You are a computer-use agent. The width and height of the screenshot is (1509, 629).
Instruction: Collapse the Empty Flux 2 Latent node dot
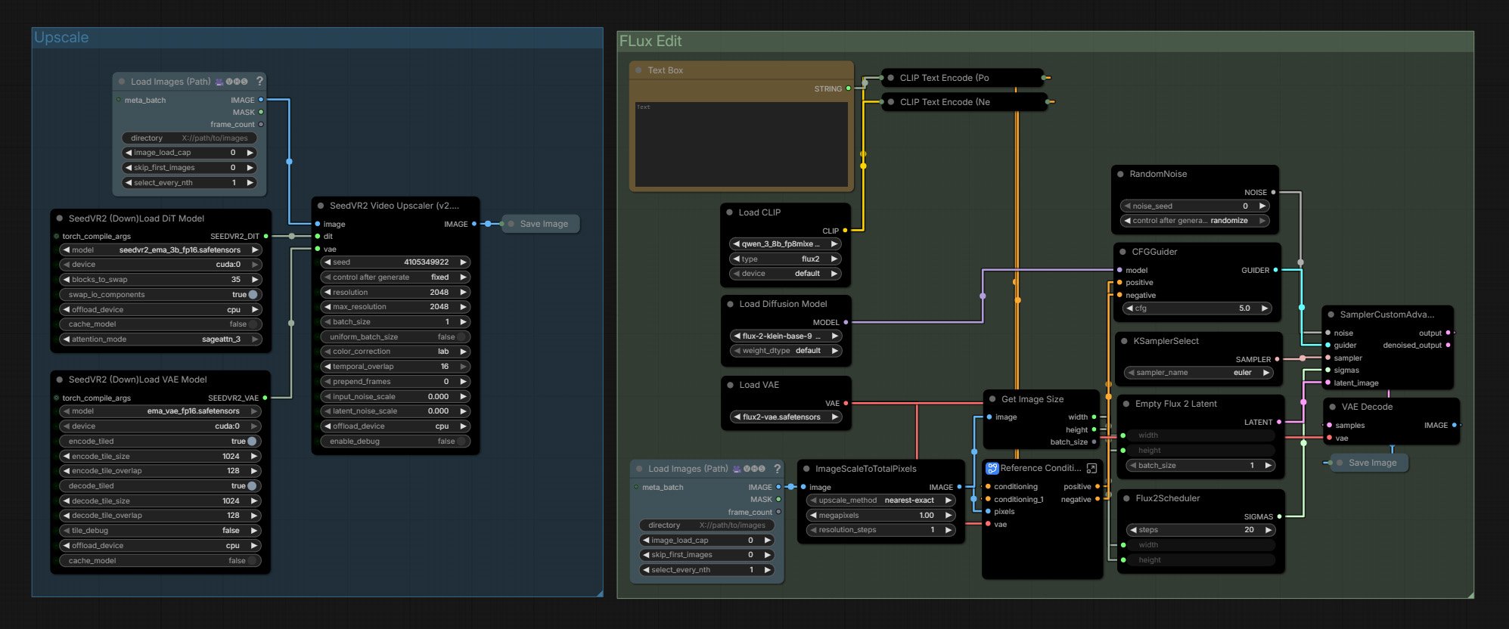(1126, 404)
